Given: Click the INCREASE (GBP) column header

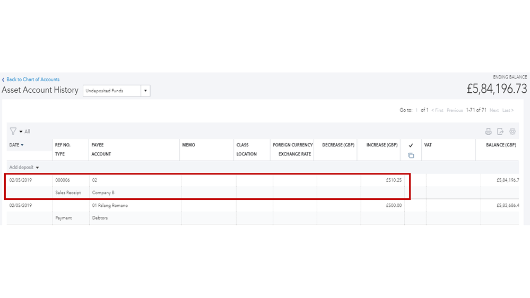Looking at the screenshot, I should [382, 145].
